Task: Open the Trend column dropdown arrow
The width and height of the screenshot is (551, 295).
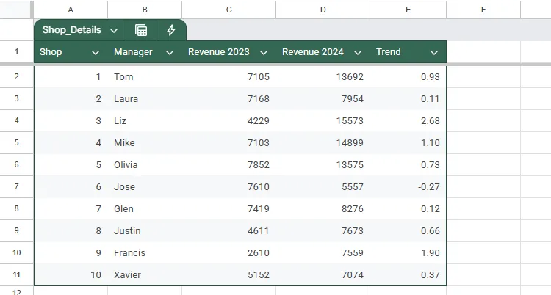Action: (434, 53)
